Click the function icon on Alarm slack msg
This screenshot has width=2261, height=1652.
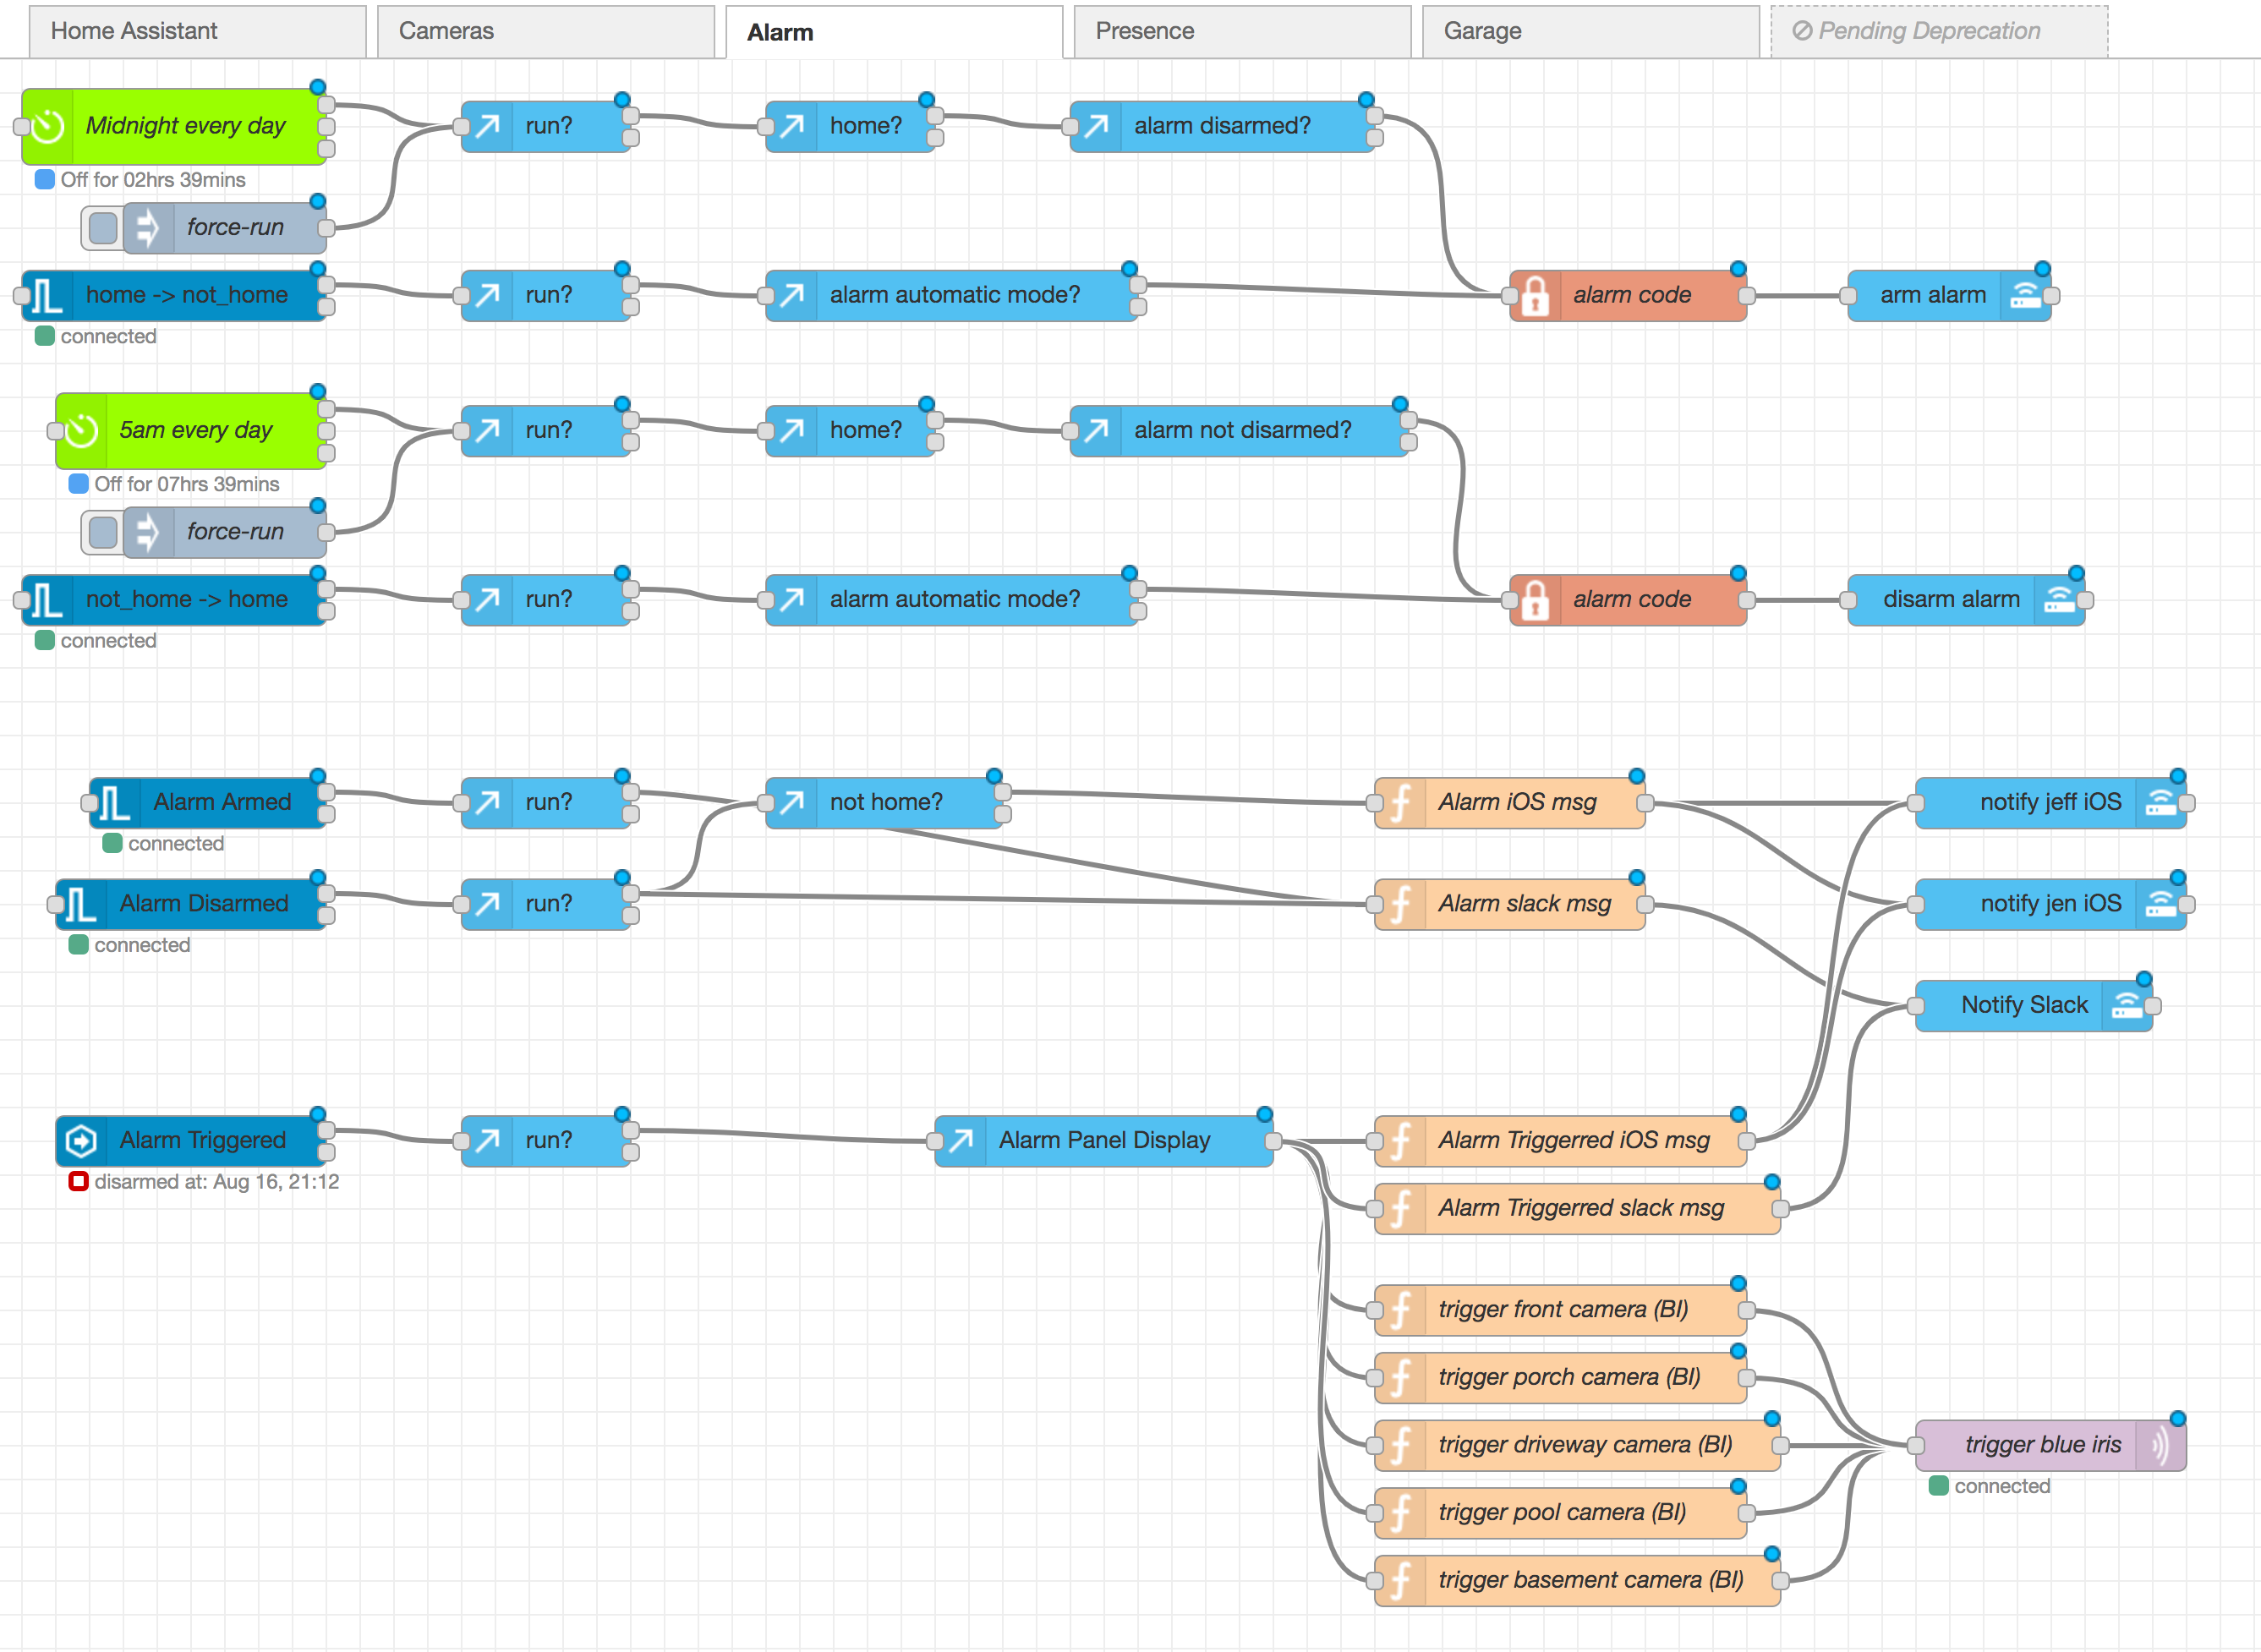(1401, 904)
